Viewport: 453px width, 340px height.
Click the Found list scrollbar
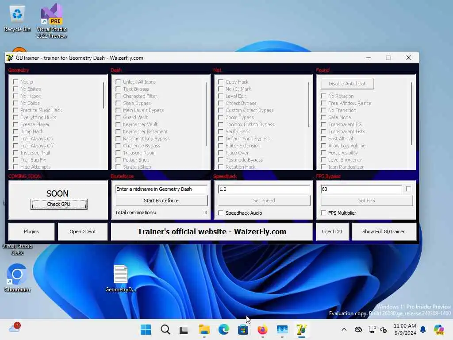point(411,114)
